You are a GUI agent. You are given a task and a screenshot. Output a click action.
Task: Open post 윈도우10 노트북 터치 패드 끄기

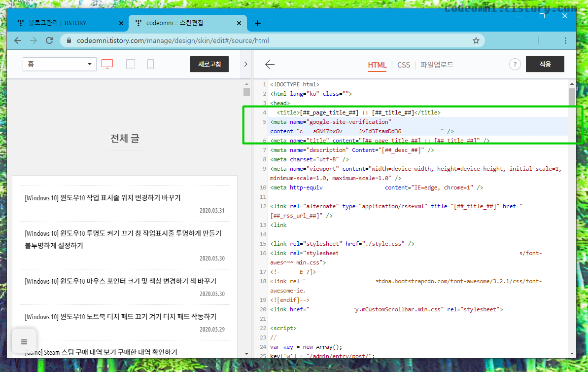point(120,317)
